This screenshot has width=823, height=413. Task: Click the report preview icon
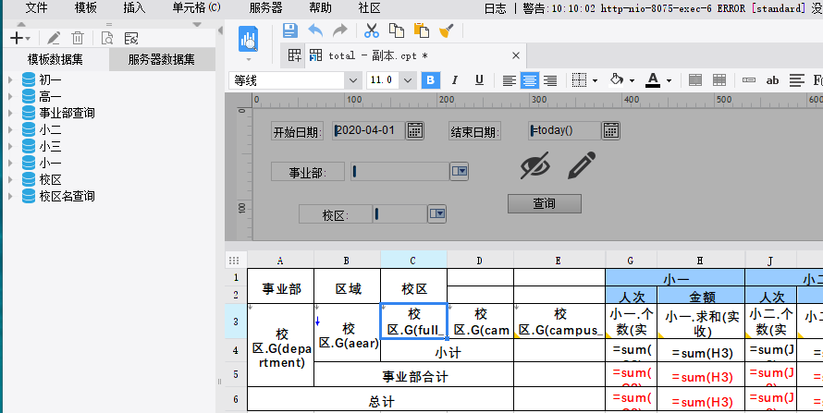(248, 39)
